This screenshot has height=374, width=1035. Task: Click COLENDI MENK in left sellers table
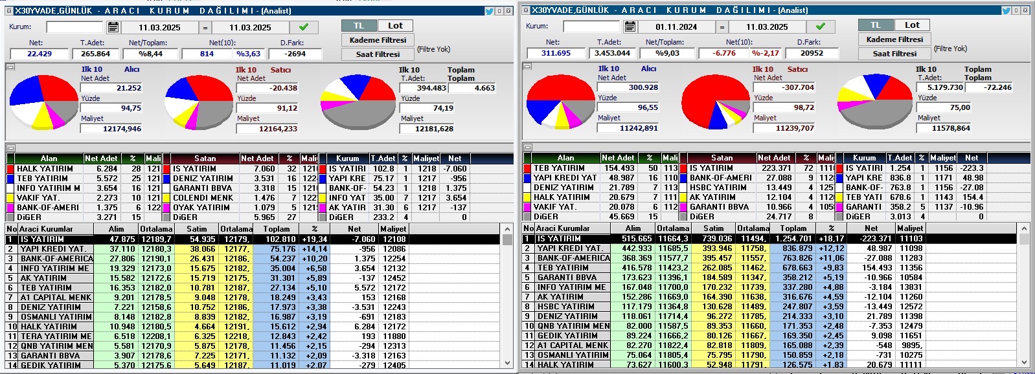pos(203,198)
